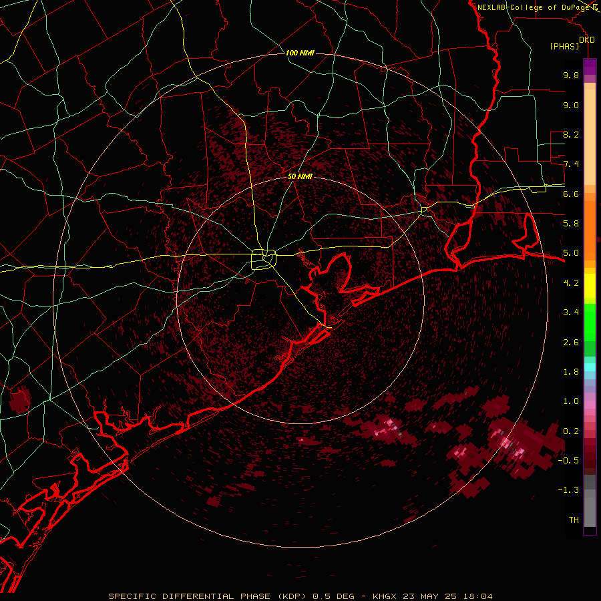Viewport: 601px width, 601px height.
Task: Click the 50 NMI range ring label
Action: coord(300,177)
